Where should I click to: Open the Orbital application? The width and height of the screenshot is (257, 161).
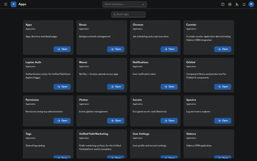click(222, 87)
